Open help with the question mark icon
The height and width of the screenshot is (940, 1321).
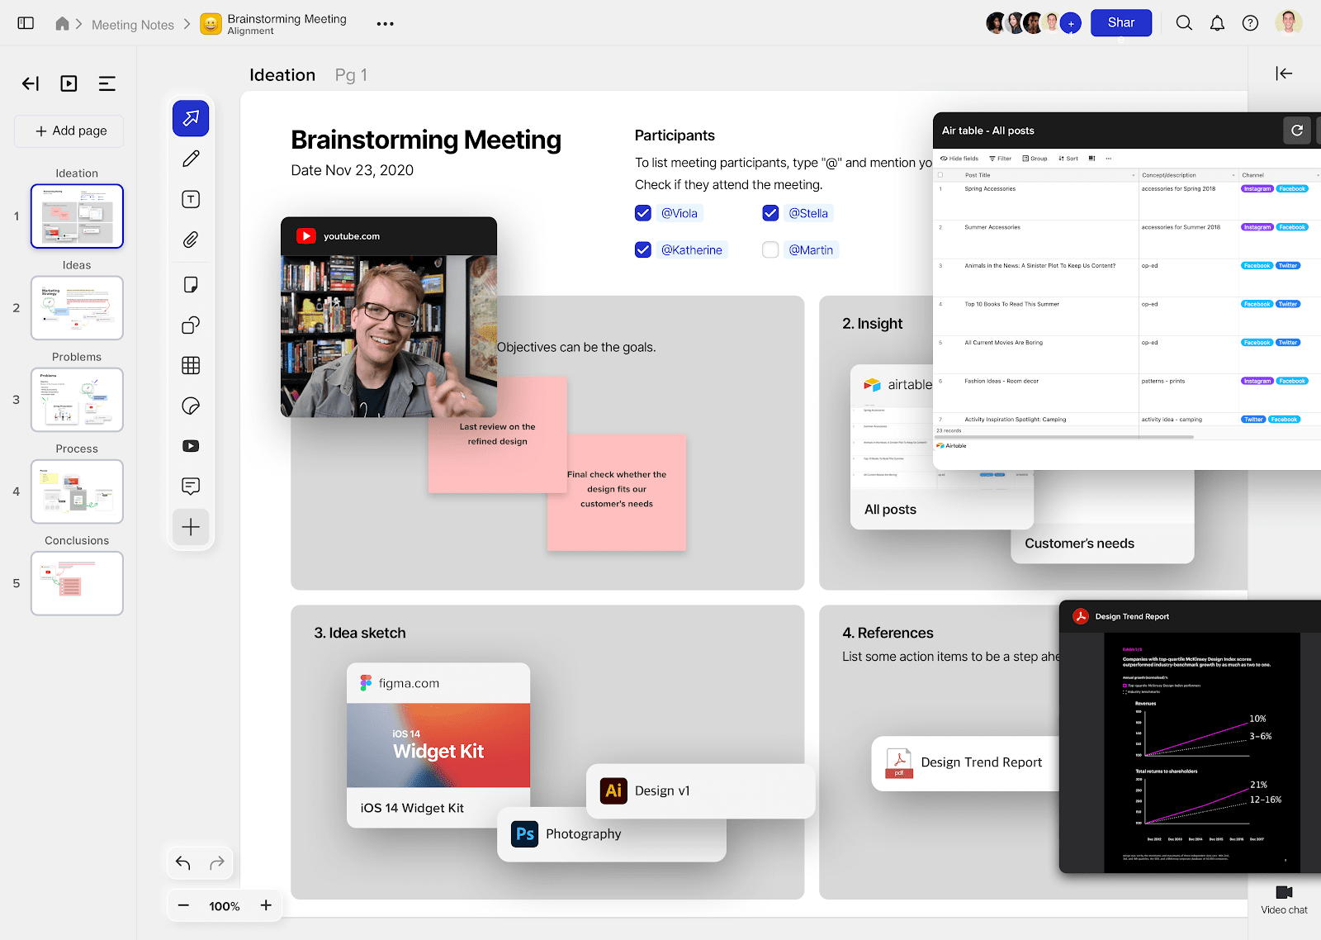point(1250,23)
